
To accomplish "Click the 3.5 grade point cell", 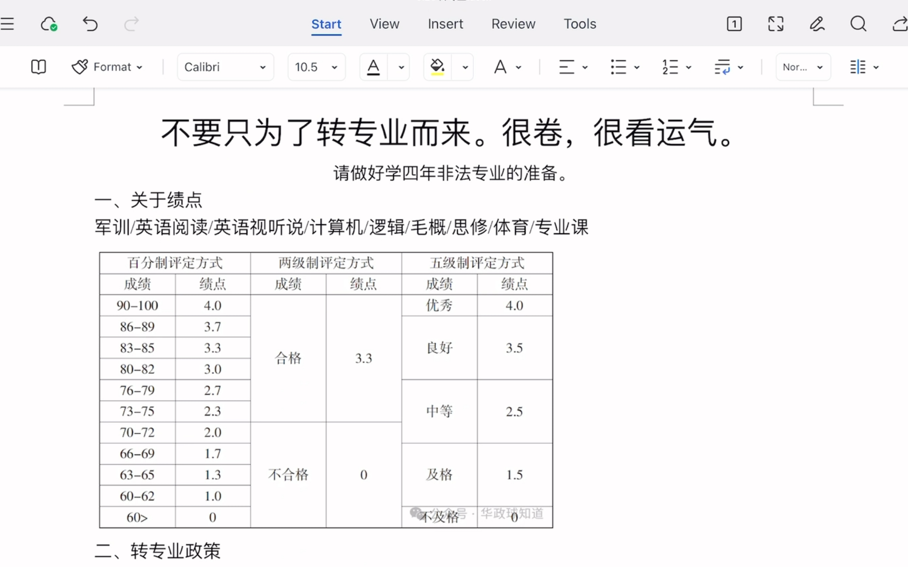I will coord(514,348).
